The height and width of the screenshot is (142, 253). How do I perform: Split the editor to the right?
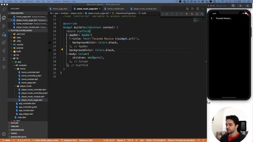coord(198,9)
